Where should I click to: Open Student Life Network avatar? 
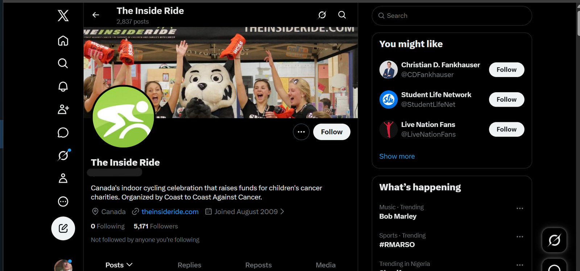pos(389,99)
